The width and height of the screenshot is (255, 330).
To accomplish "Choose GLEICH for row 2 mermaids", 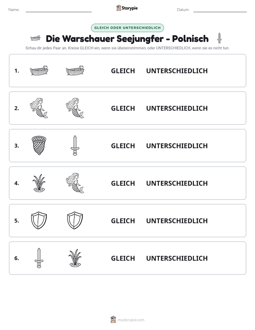I will coord(123,108).
